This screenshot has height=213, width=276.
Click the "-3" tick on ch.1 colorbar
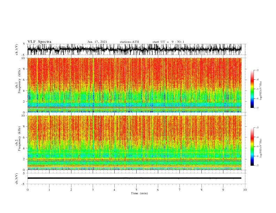click(257, 70)
